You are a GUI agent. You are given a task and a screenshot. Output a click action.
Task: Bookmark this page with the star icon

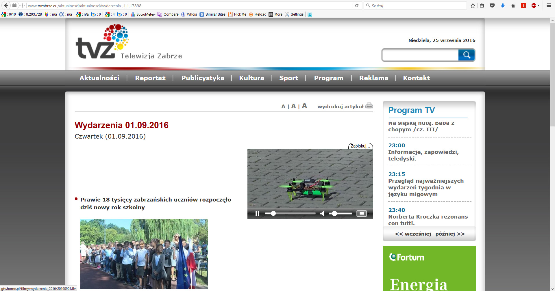coord(473,5)
